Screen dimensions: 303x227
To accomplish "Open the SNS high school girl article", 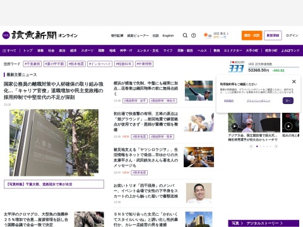I will click(146, 219).
